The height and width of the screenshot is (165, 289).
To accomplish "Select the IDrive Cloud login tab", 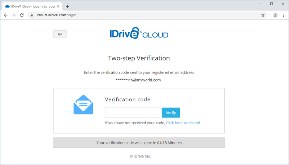I will (x=32, y=6).
